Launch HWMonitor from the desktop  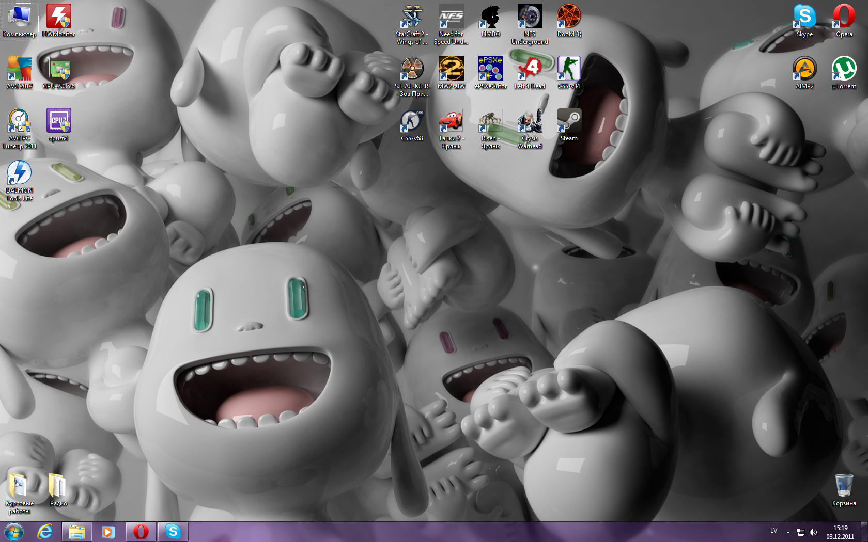tap(58, 21)
